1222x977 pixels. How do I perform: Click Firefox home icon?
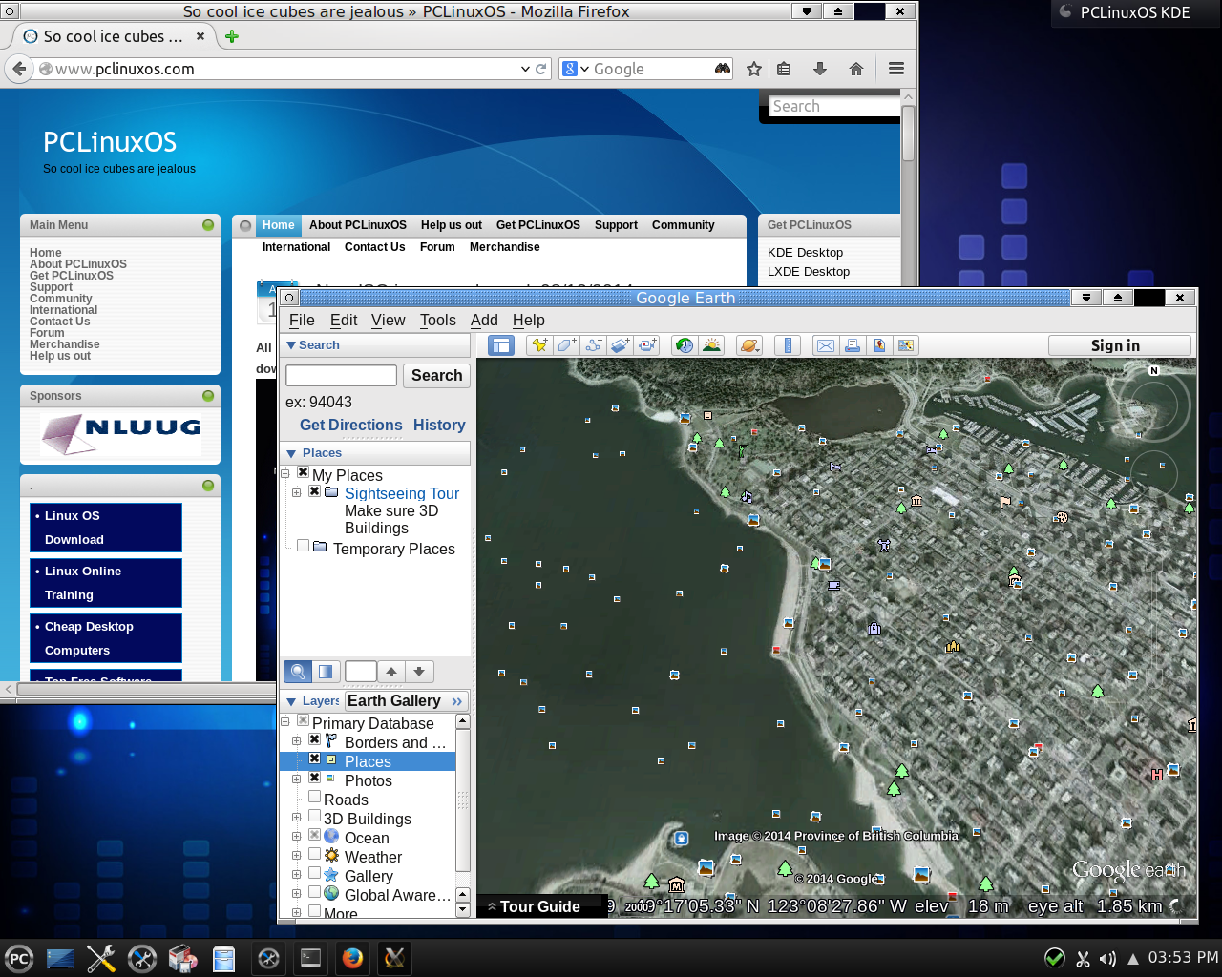856,69
